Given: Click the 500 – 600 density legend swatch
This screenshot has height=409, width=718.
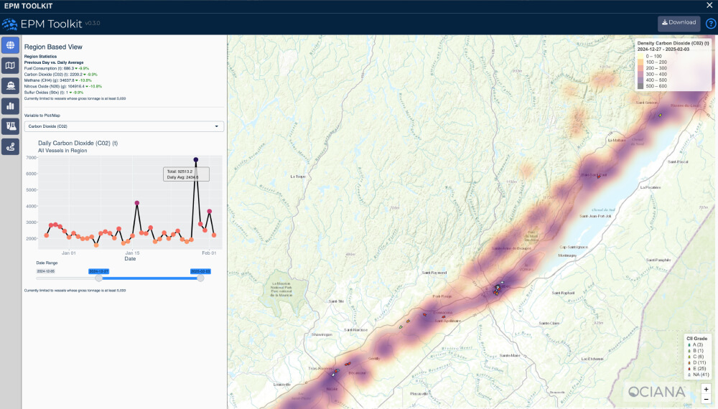Looking at the screenshot, I should (640, 86).
